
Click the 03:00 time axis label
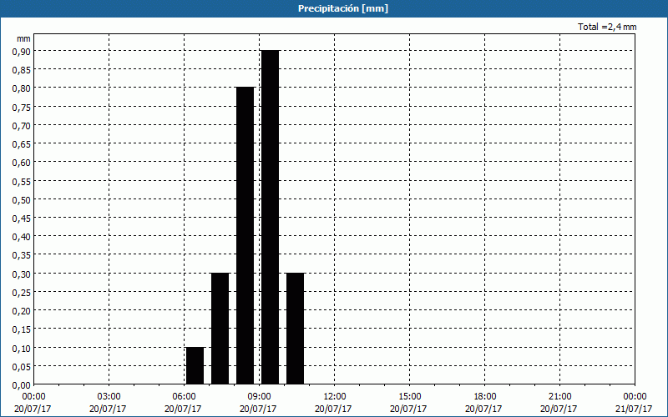(x=109, y=397)
